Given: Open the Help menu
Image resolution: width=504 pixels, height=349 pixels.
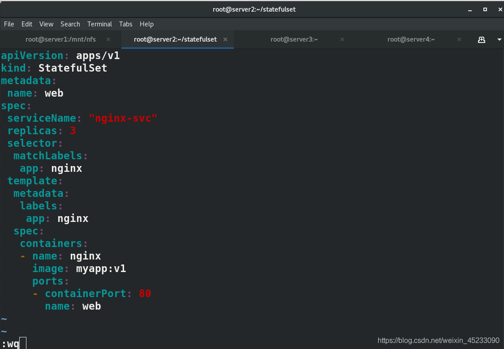Looking at the screenshot, I should coord(146,24).
